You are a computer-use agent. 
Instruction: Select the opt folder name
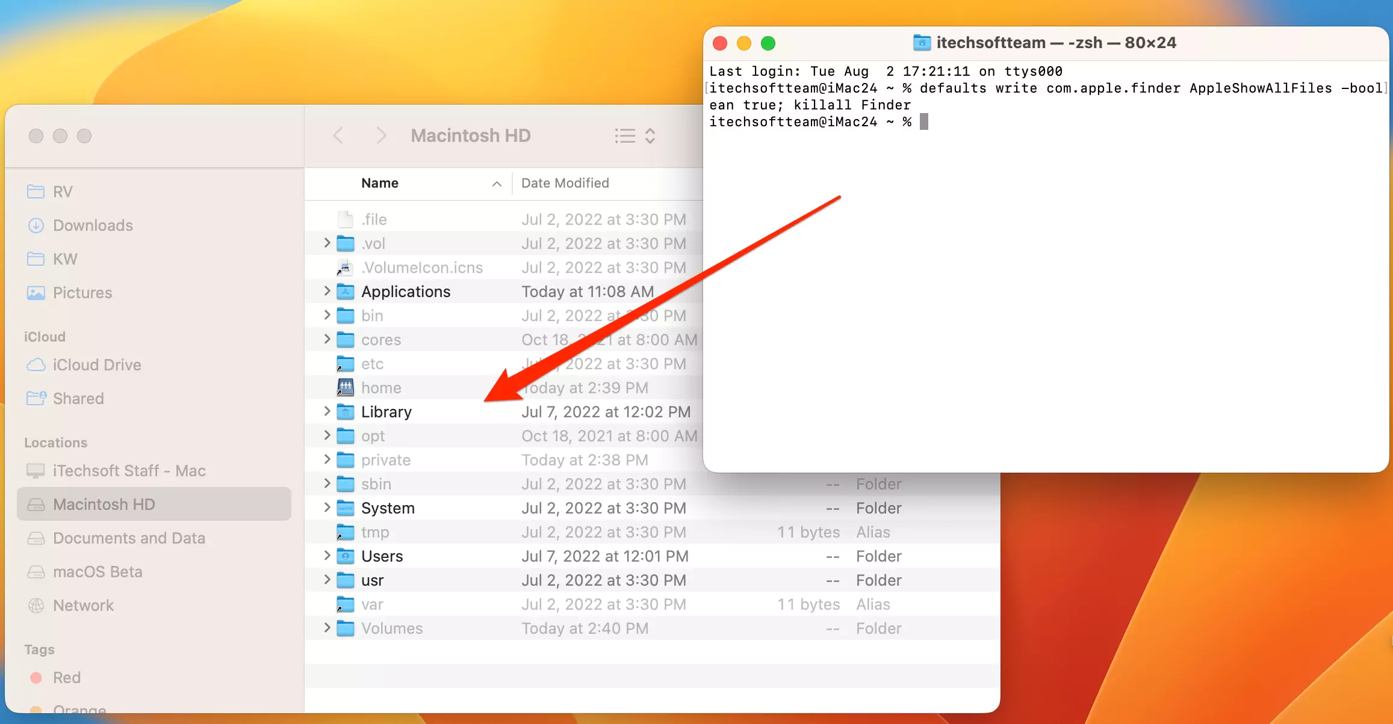(373, 436)
